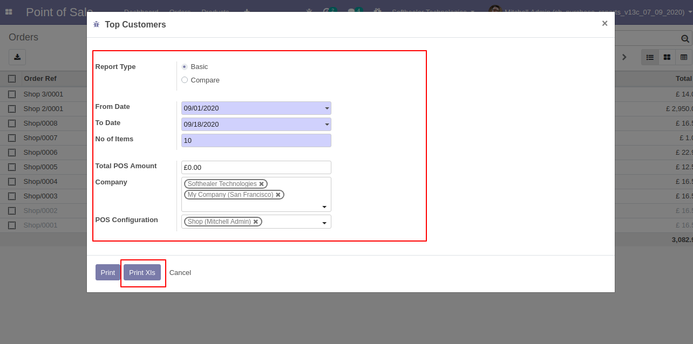The image size is (693, 344).
Task: Open the Shop/0006 order row
Action: tap(40, 152)
